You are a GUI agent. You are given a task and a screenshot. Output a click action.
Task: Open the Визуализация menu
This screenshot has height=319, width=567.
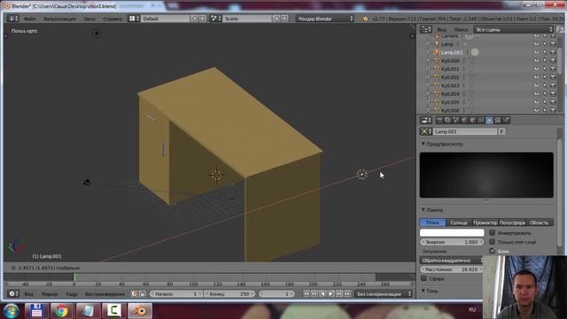59,19
